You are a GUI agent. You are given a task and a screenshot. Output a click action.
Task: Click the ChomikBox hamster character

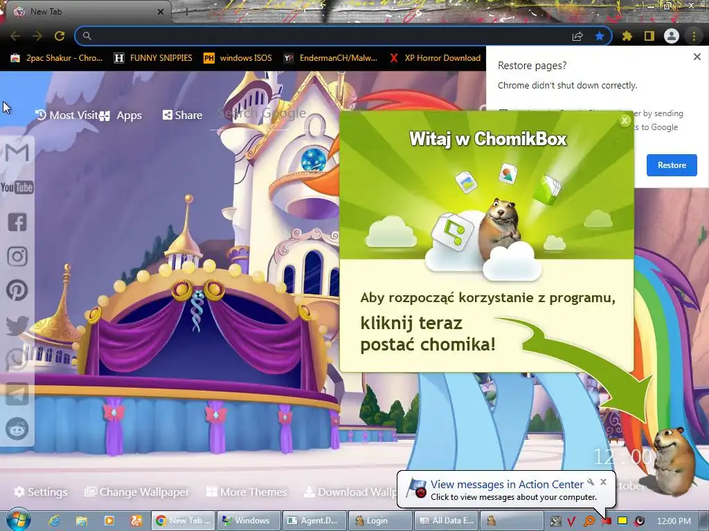(673, 460)
